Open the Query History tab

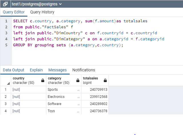[x=42, y=12]
